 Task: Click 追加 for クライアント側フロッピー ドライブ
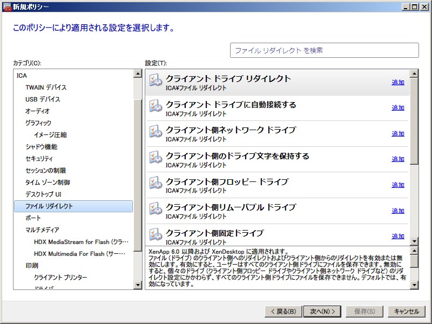pos(397,185)
